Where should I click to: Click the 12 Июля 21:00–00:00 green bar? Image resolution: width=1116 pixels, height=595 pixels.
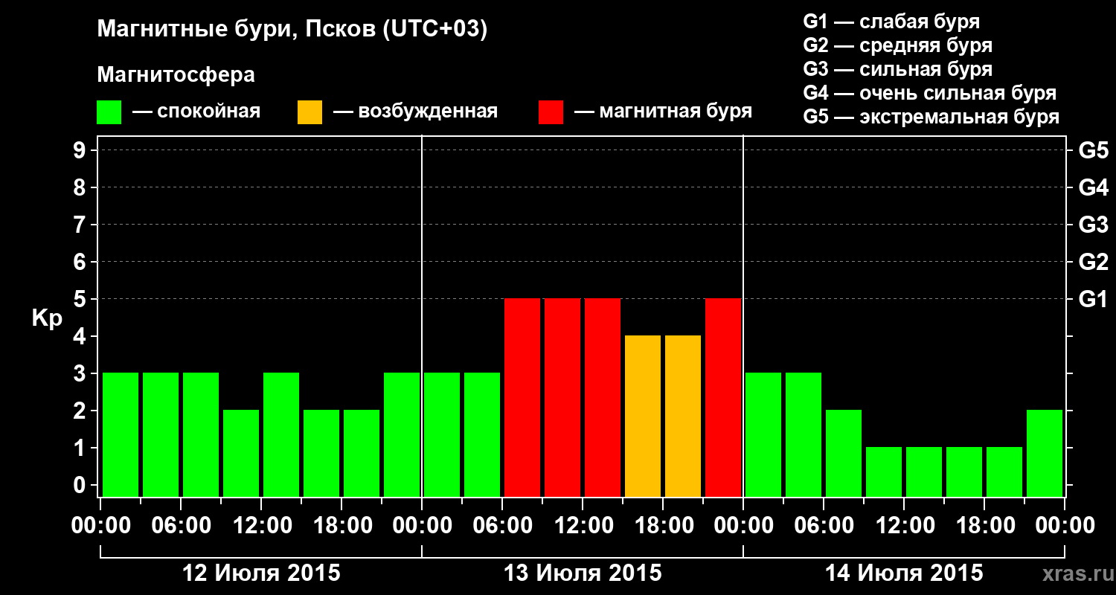point(402,434)
